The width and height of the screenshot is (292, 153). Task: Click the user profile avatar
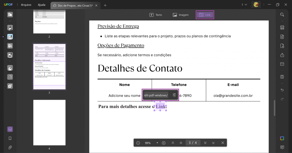pos(256,5)
